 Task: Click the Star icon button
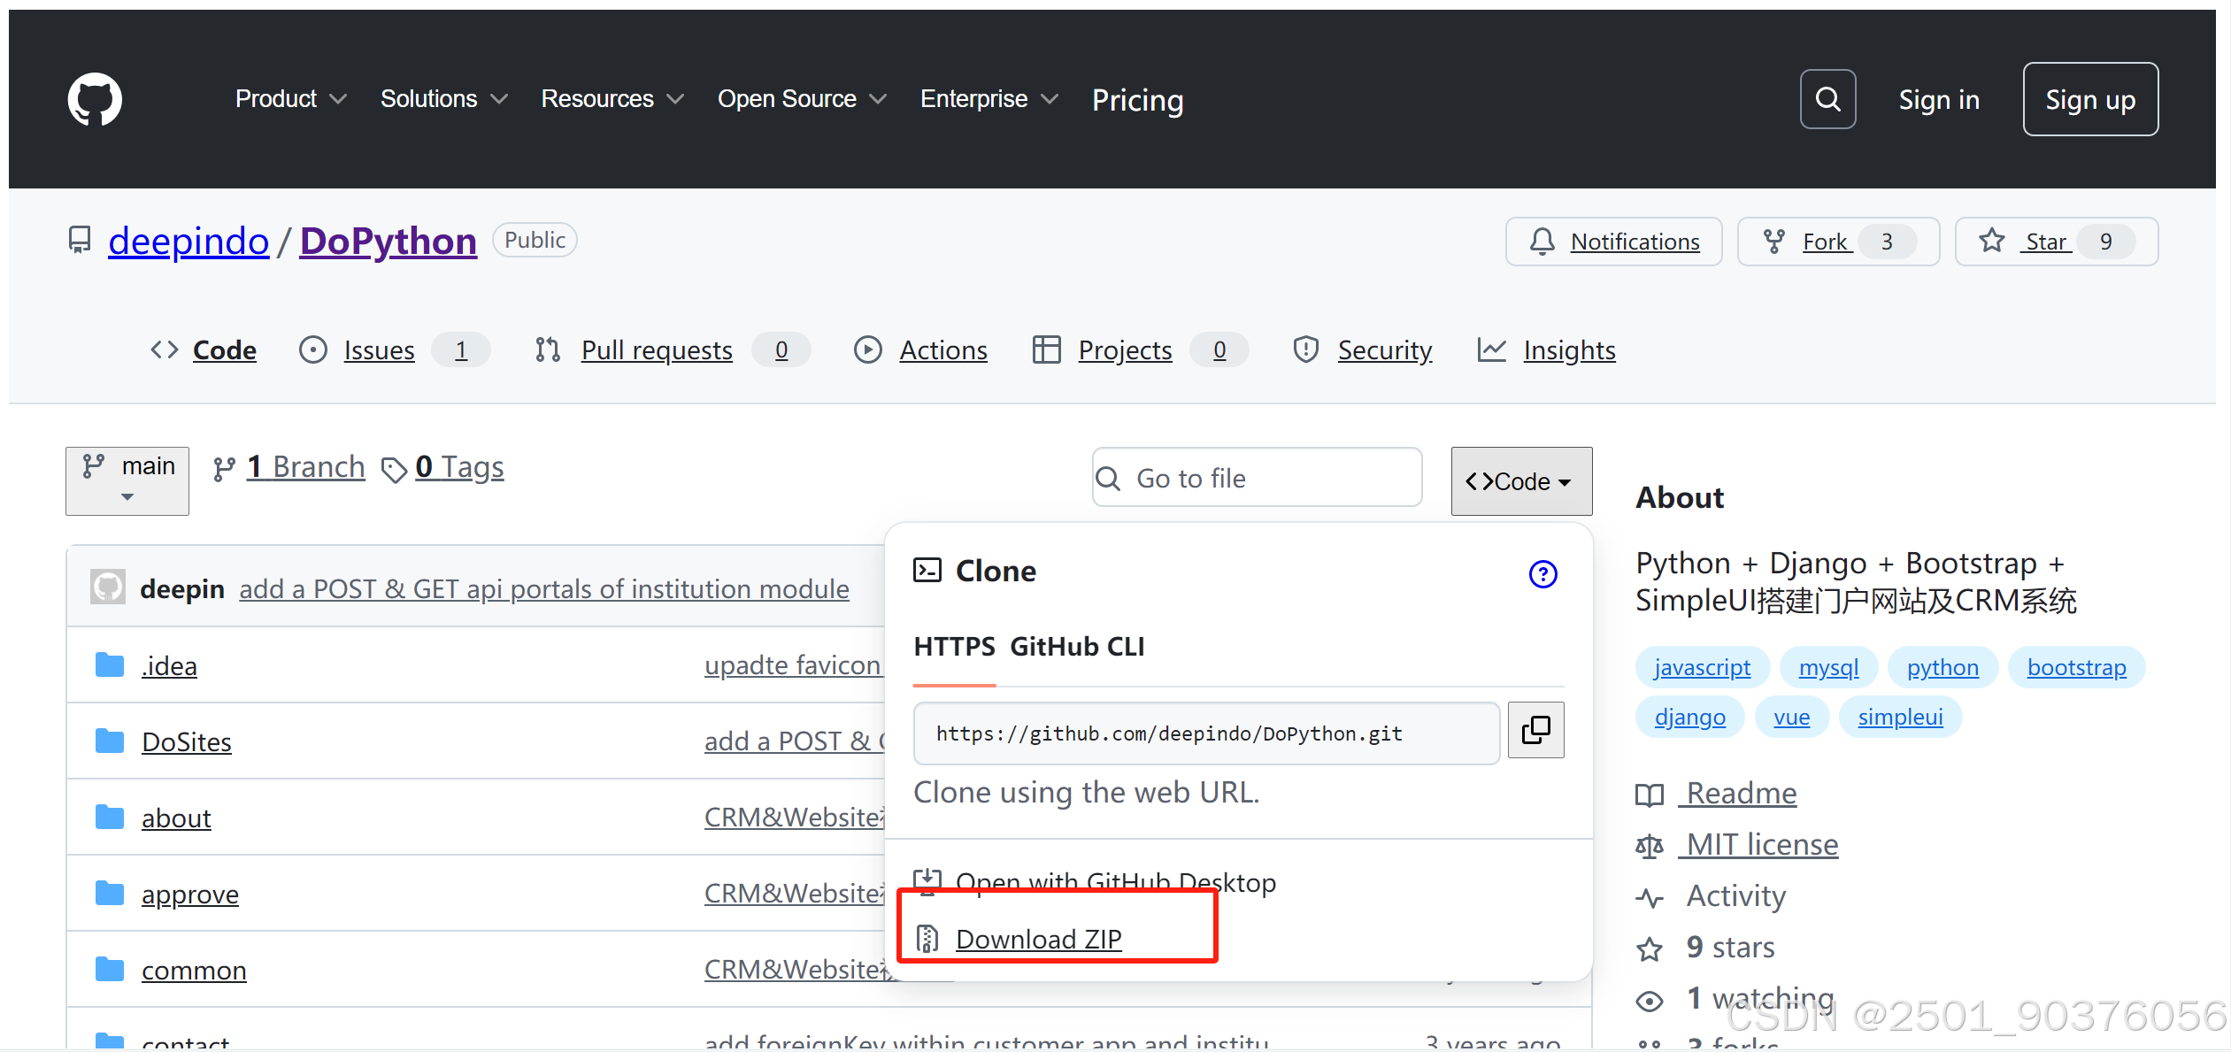[1992, 241]
